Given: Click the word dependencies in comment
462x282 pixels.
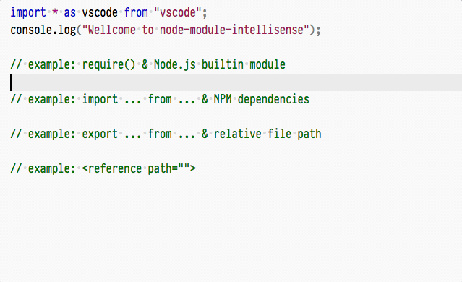Looking at the screenshot, I should pyautogui.click(x=273, y=99).
